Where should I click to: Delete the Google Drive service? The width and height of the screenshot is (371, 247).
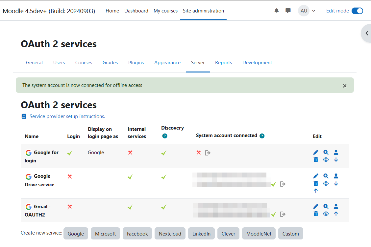(x=316, y=184)
